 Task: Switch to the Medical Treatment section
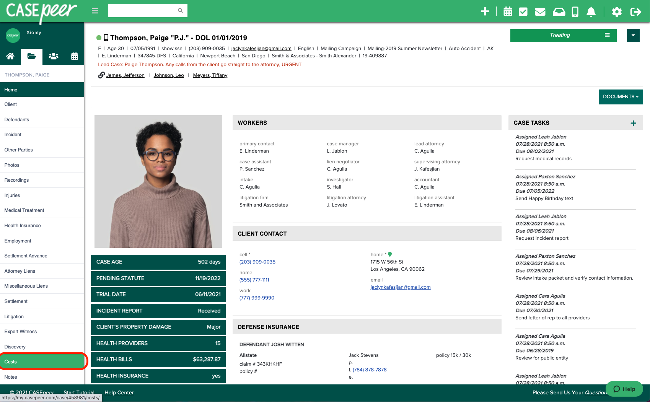(24, 210)
